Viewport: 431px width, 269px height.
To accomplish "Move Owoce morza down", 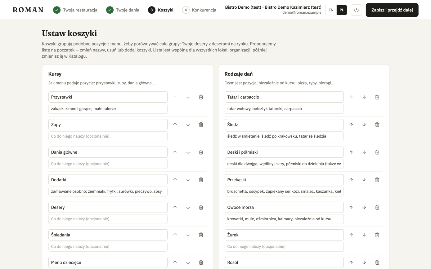I will (364, 207).
